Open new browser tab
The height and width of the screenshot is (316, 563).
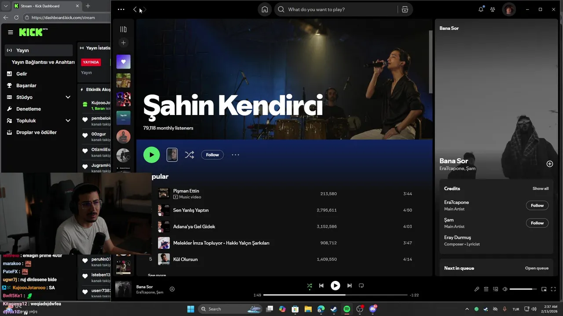88,6
